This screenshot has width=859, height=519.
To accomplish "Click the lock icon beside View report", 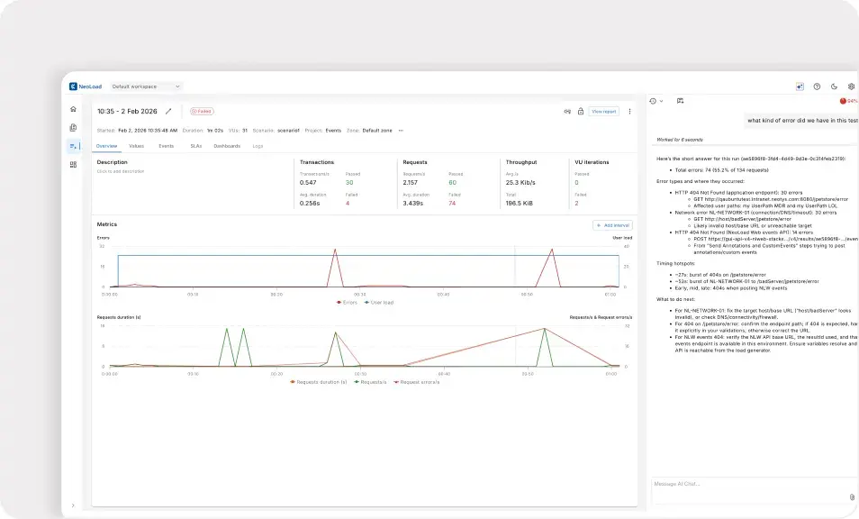I will [581, 112].
